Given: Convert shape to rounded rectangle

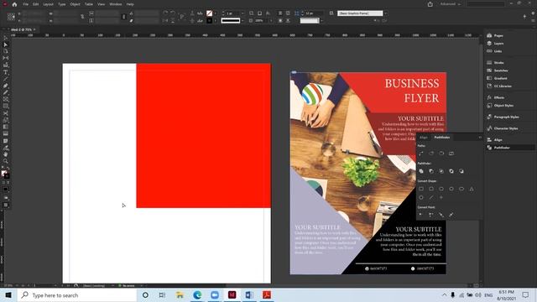Looking at the screenshot, I should 431,189.
